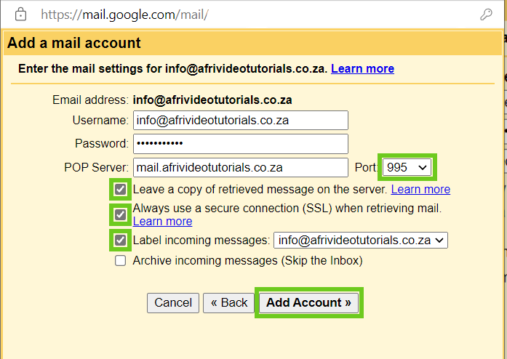Open the Learn more link beside mail settings heading
The image size is (507, 359).
pos(362,68)
